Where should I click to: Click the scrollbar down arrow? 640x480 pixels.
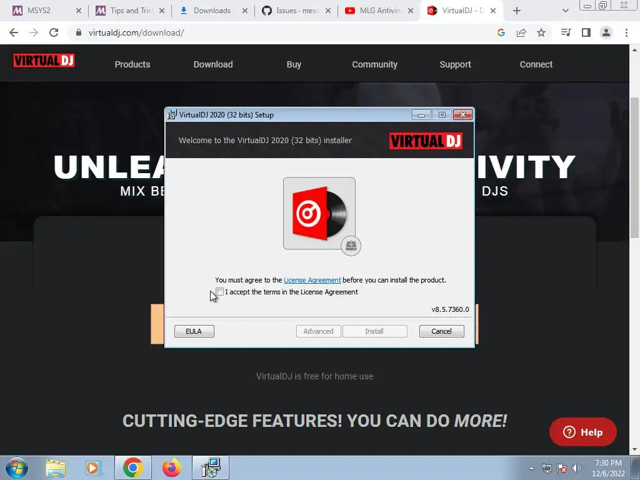(634, 450)
